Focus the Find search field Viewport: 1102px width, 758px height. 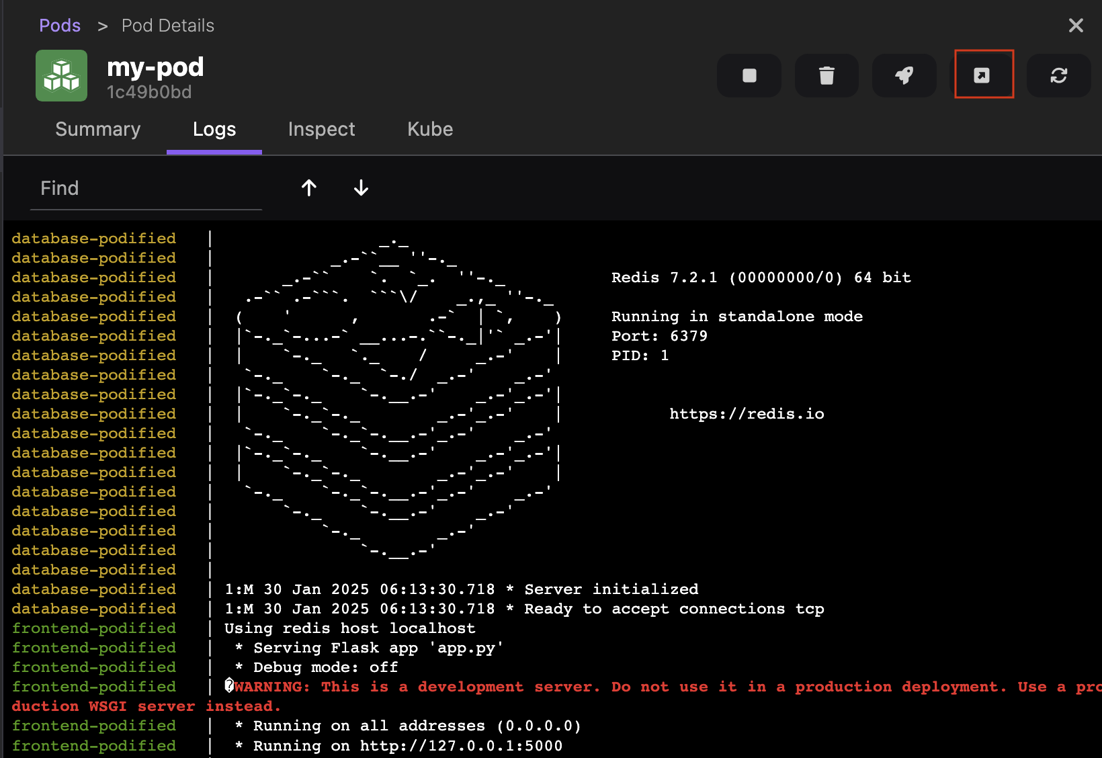point(146,188)
